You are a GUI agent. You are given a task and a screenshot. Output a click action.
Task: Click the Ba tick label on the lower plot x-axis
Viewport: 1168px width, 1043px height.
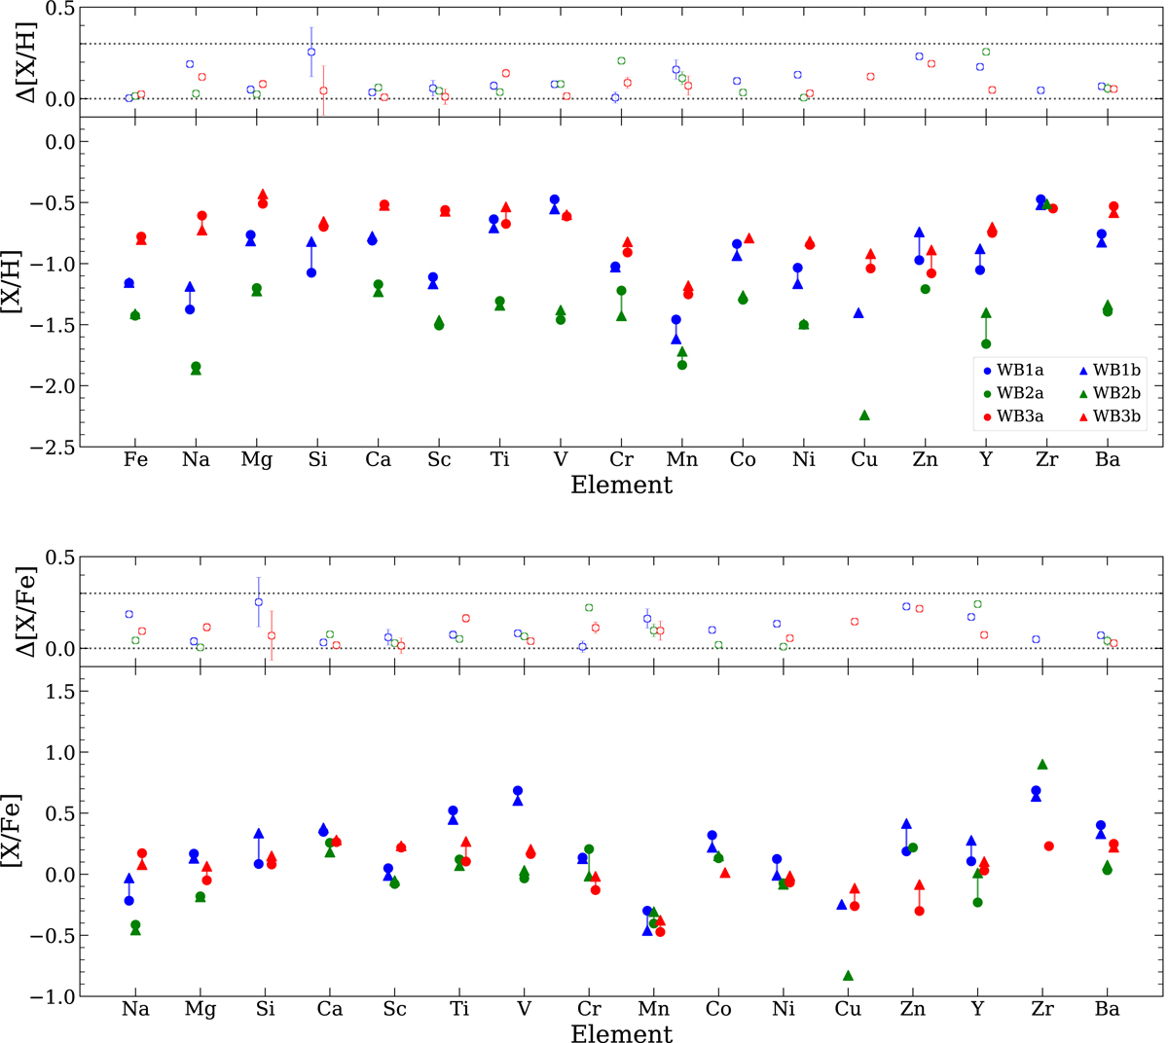coord(1107,1010)
